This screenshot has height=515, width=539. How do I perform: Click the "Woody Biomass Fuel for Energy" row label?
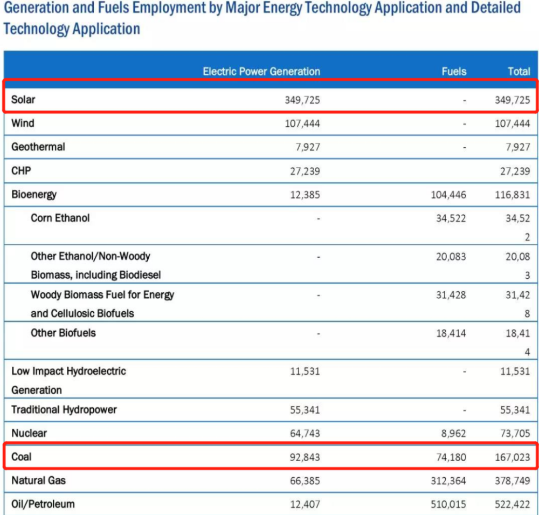(102, 304)
